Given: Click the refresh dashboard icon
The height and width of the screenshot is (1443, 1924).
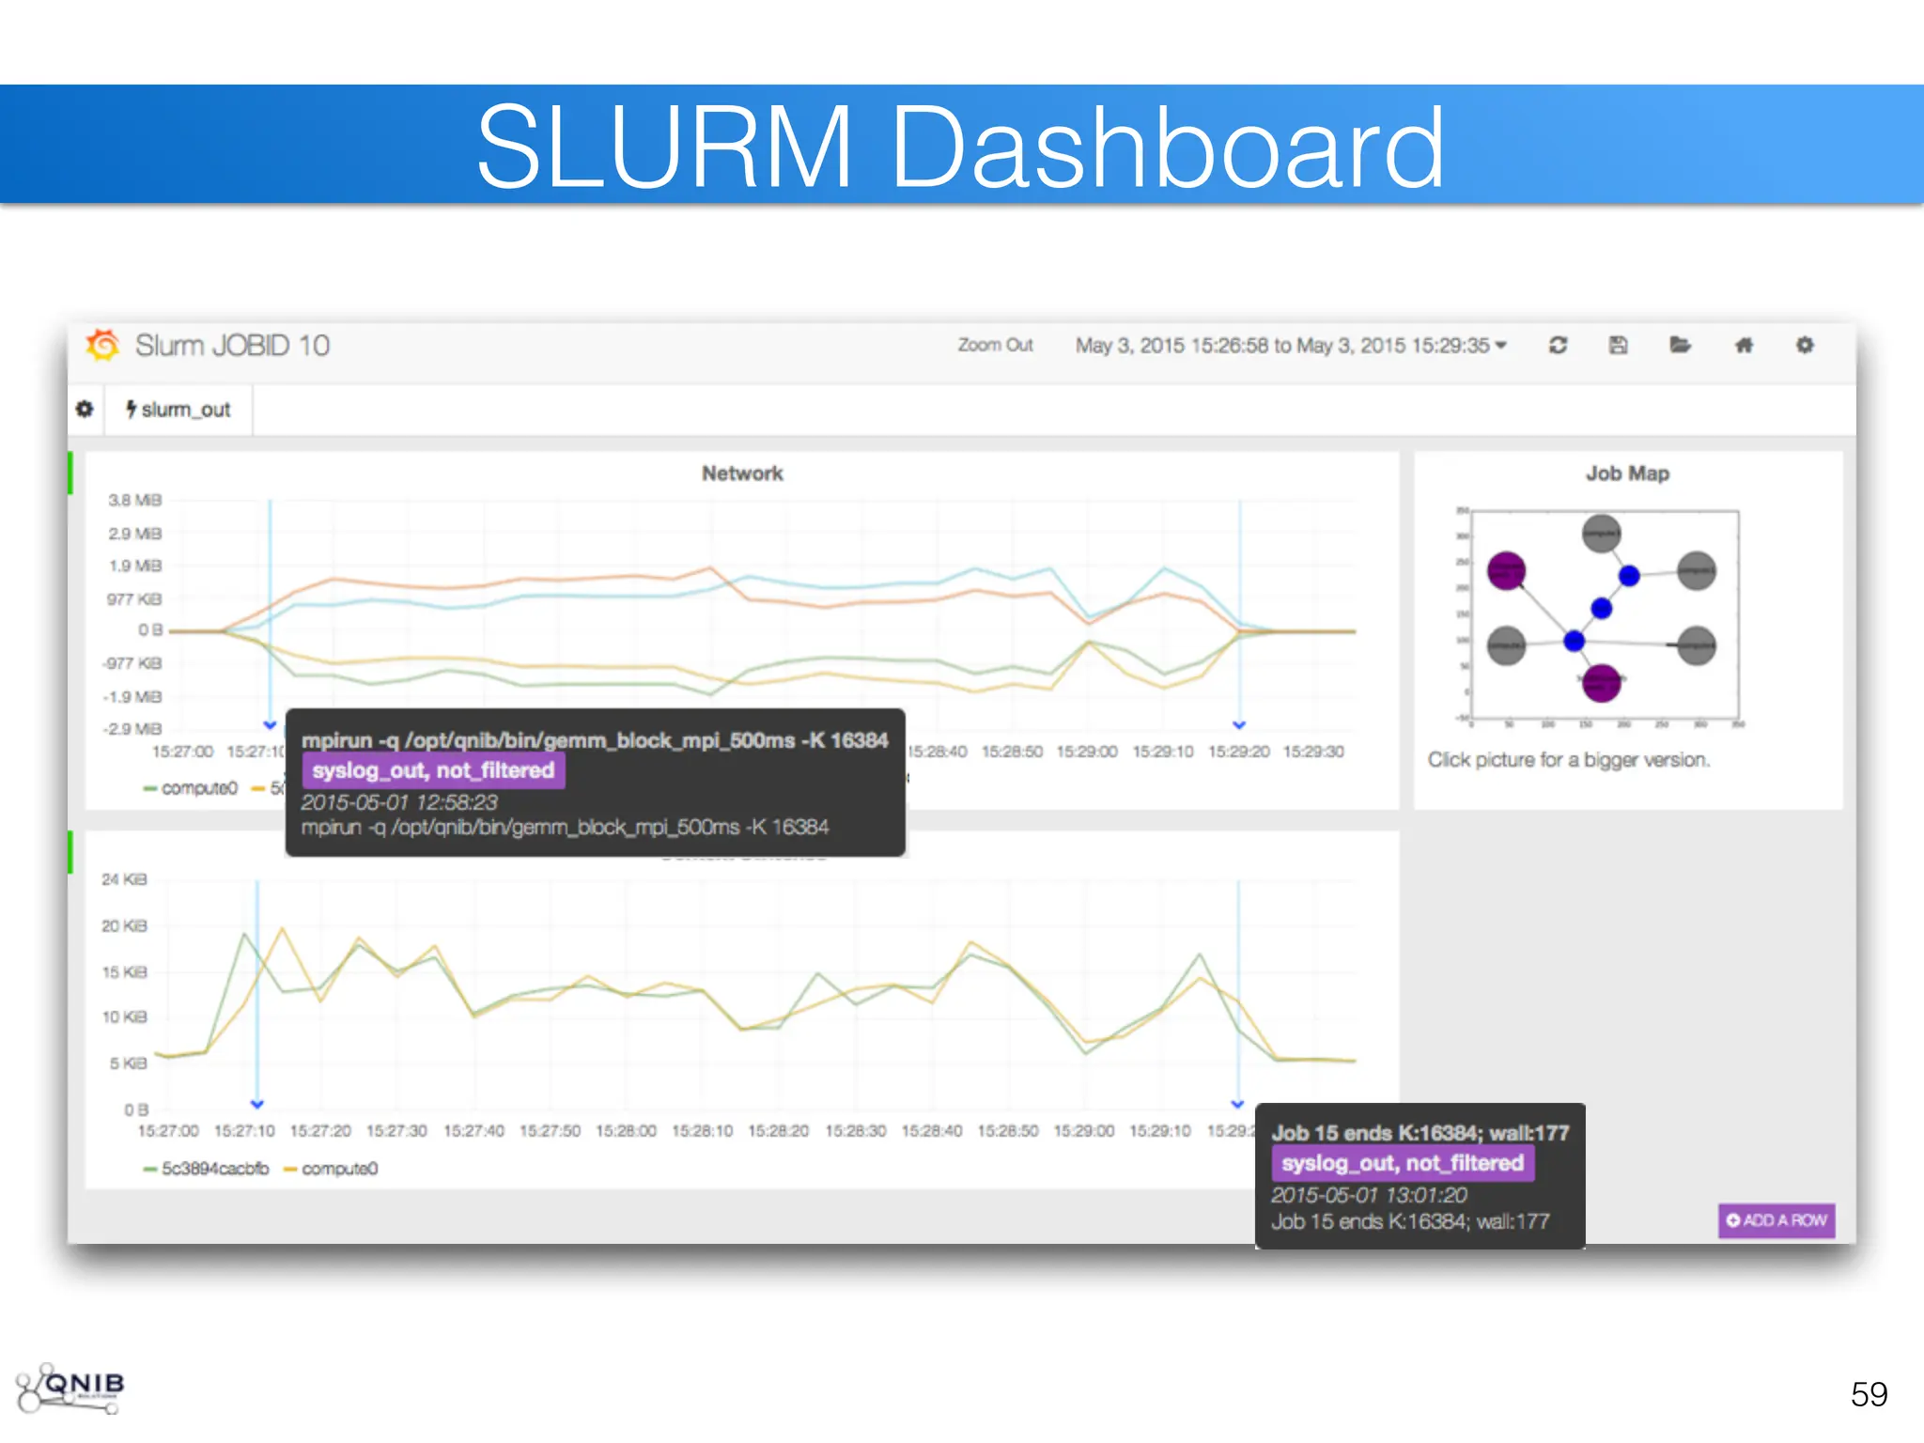Looking at the screenshot, I should [1558, 345].
